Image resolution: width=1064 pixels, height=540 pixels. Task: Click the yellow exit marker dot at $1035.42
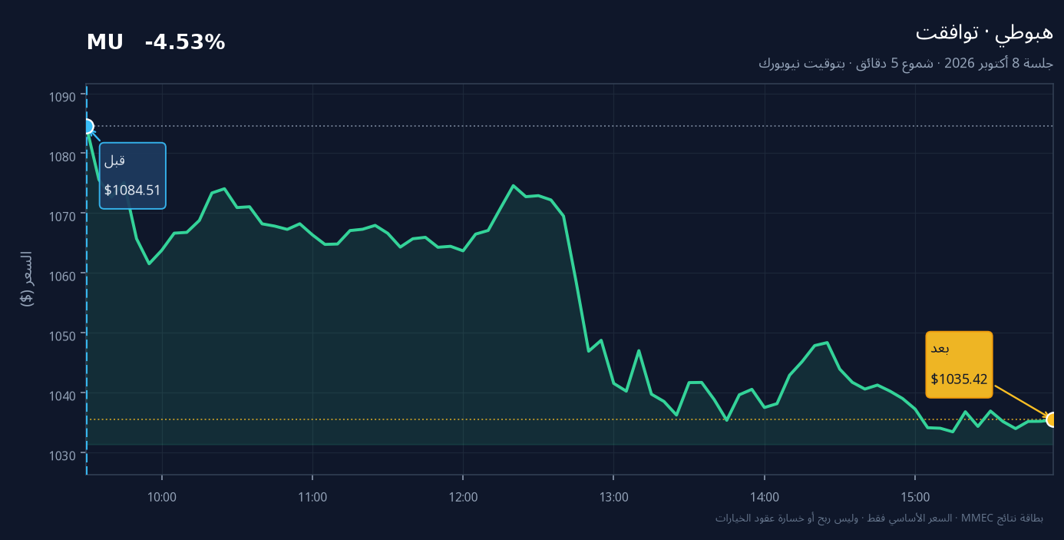[x=1052, y=419]
